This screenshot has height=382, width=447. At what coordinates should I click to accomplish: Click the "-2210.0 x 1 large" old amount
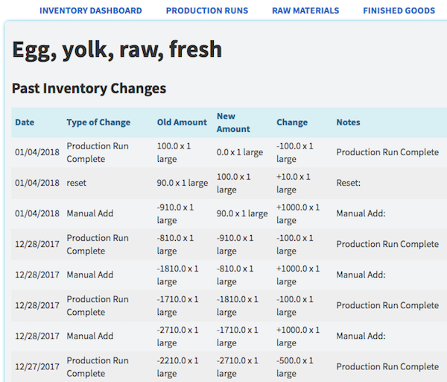(x=178, y=366)
